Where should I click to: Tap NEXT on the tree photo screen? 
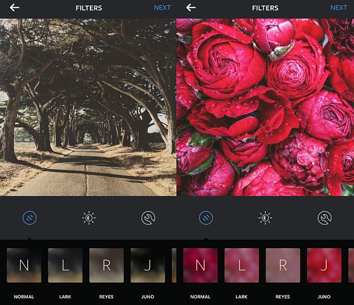(162, 8)
